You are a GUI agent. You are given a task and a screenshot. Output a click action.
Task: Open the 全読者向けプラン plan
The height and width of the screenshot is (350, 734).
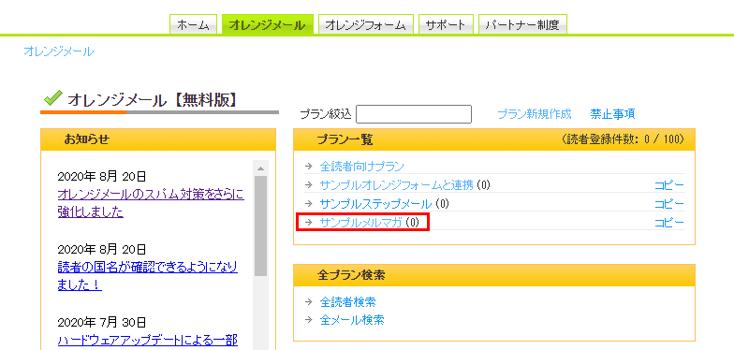(361, 167)
